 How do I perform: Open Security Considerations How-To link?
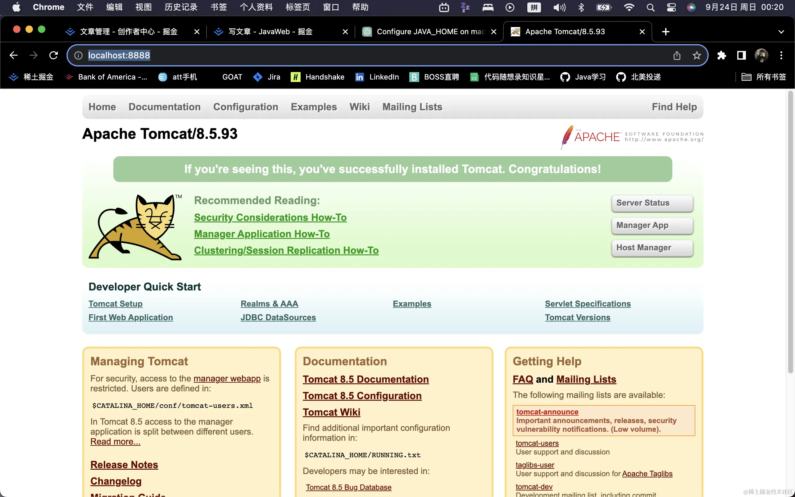click(270, 217)
